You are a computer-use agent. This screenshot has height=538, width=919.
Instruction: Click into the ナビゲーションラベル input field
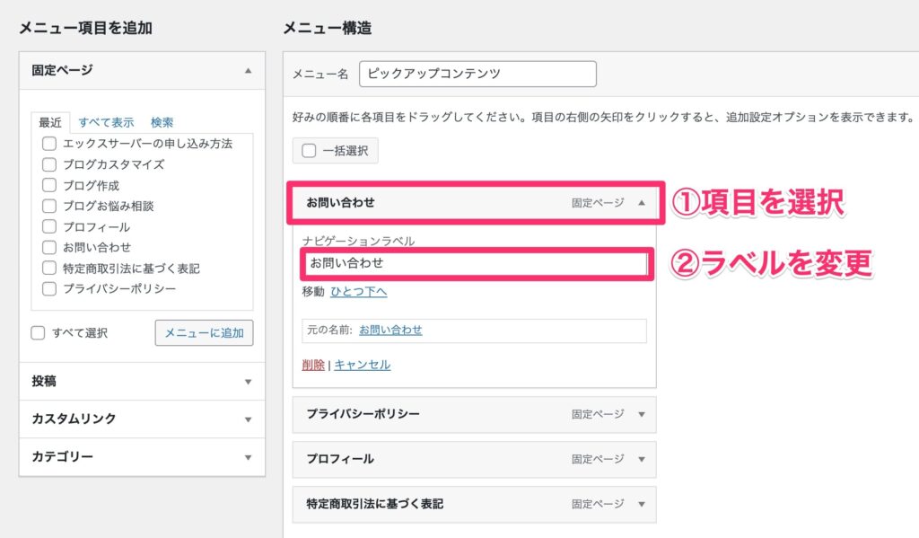pos(477,263)
